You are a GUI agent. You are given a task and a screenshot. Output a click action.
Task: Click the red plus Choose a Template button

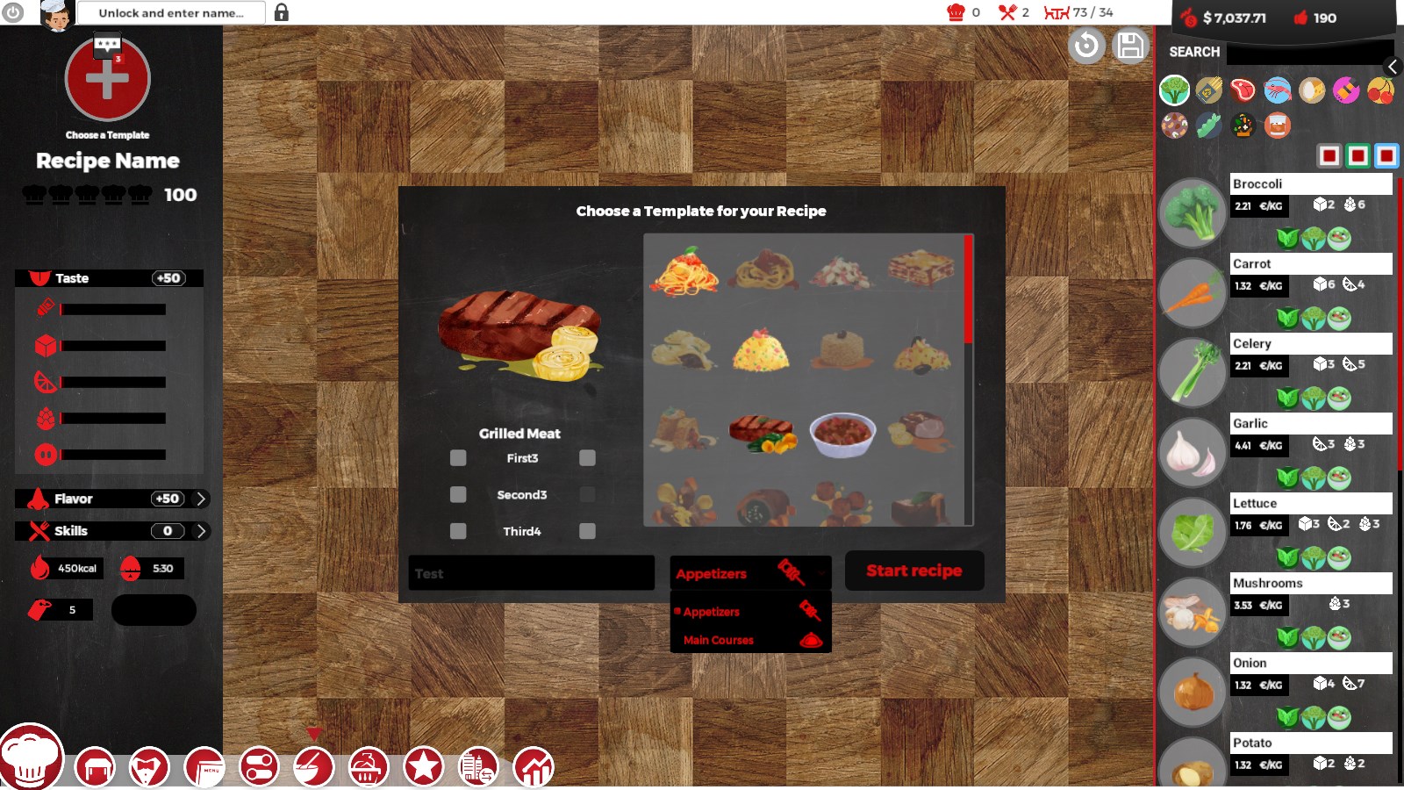coord(108,81)
